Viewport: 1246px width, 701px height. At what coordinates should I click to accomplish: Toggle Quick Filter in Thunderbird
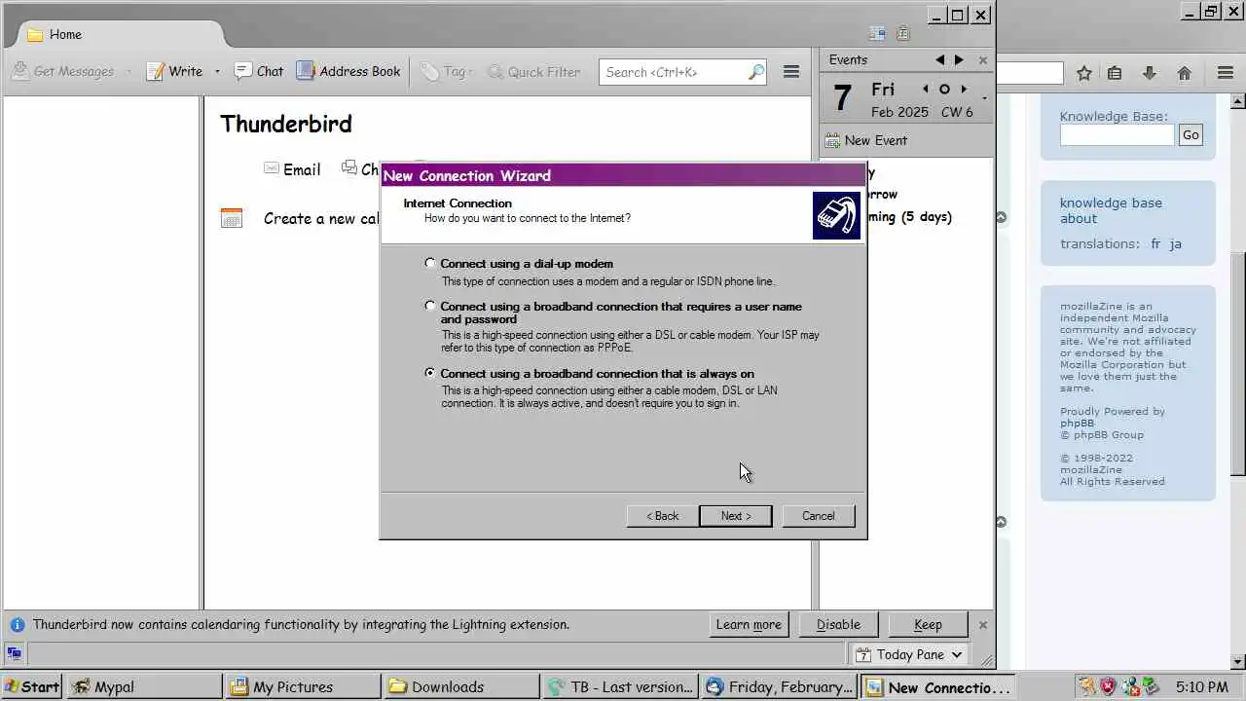point(533,71)
